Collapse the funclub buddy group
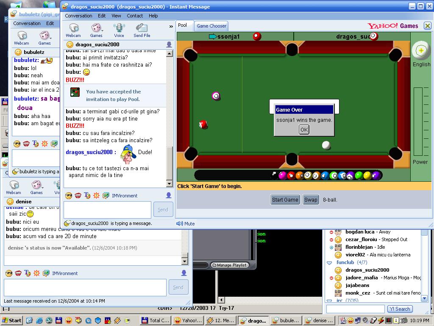Screen dimensions: 434x326 pyautogui.click(x=329, y=262)
